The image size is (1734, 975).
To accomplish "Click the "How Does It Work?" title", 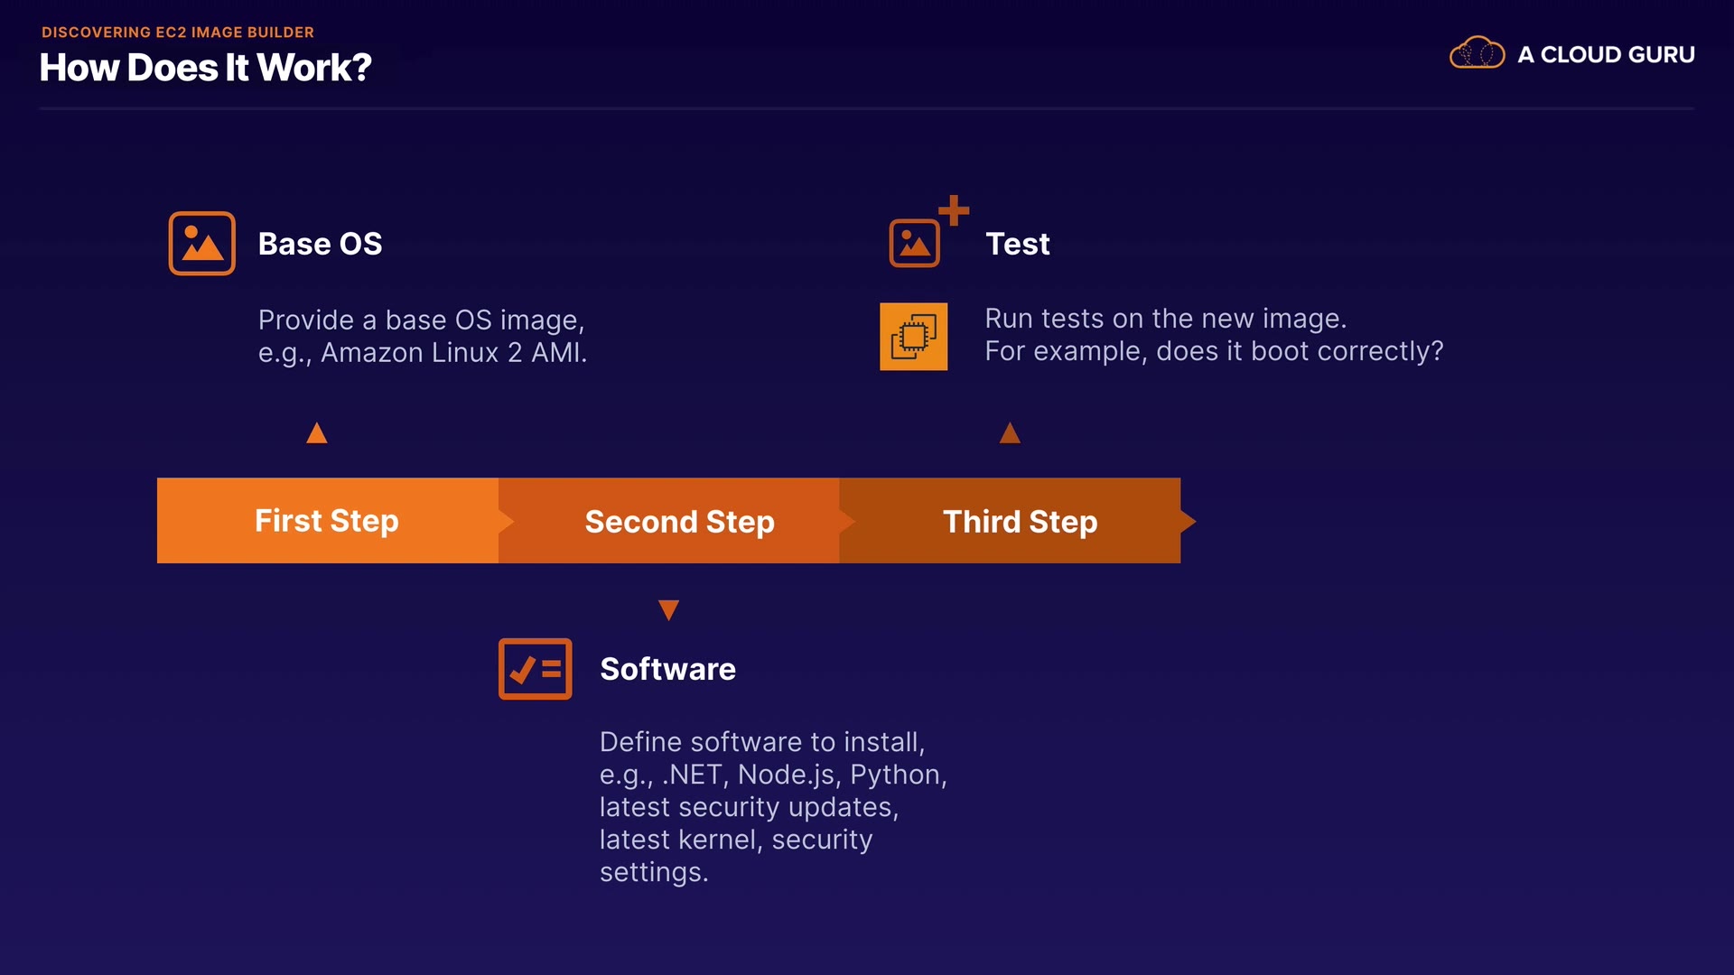I will click(x=205, y=68).
